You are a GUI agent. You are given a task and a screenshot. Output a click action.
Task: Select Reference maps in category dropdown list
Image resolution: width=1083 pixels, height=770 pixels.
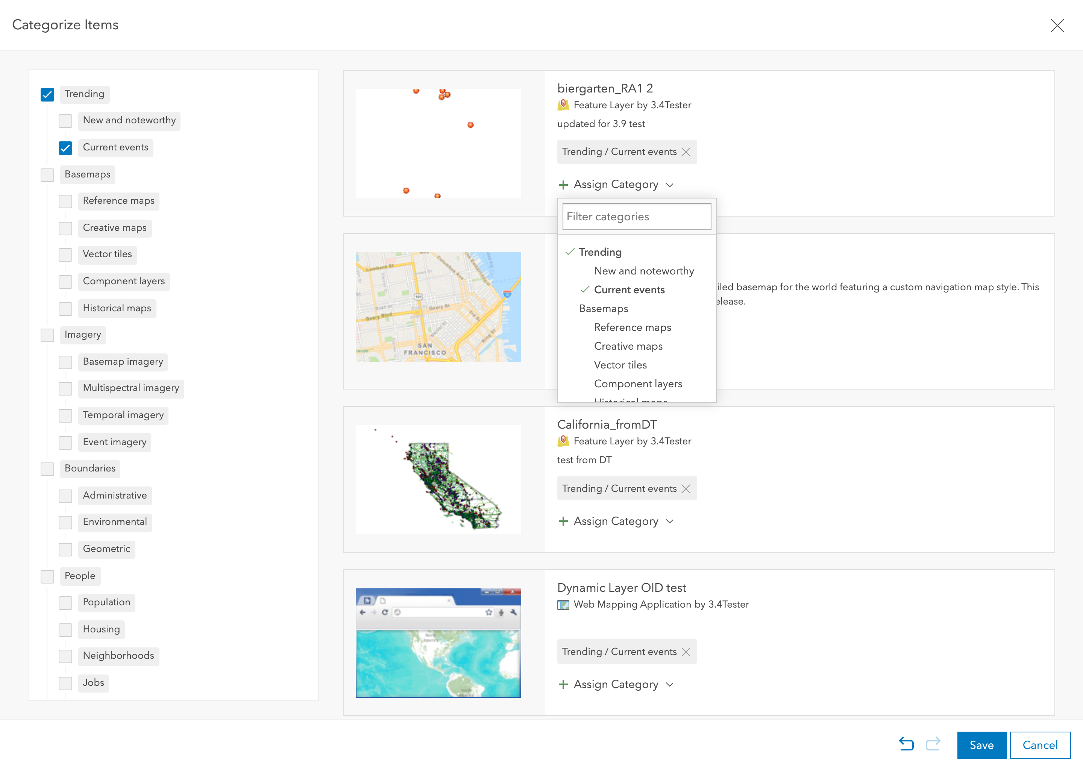coord(632,327)
